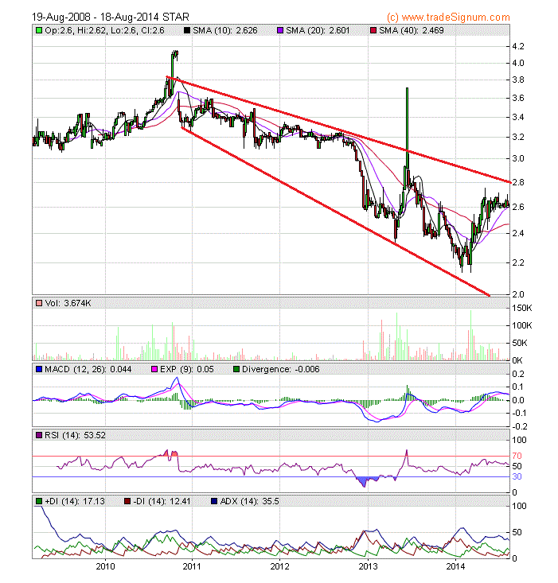Click the 3.0 price axis label
558x583 pixels.
click(x=518, y=158)
